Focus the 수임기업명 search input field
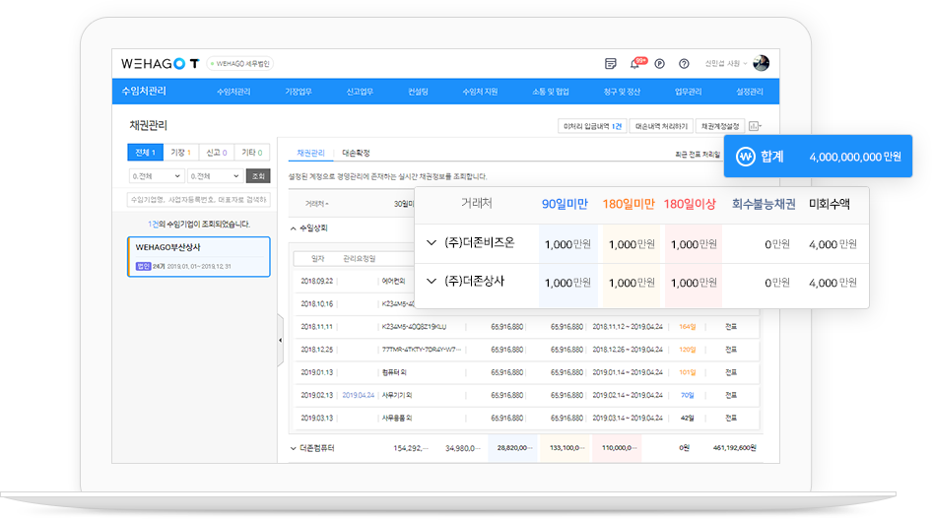932x520 pixels. pos(199,200)
